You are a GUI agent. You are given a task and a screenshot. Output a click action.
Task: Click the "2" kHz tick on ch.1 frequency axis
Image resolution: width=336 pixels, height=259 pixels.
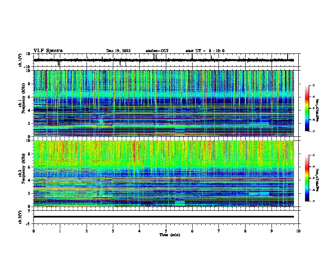click(29, 124)
